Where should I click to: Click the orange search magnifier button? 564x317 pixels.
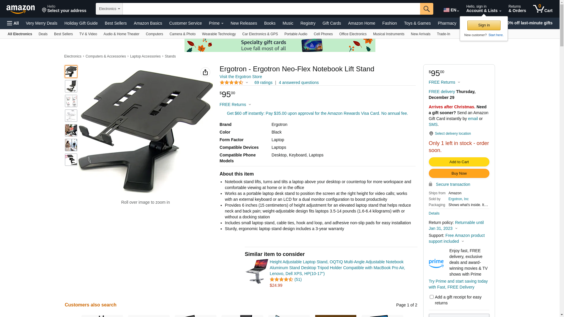click(427, 9)
